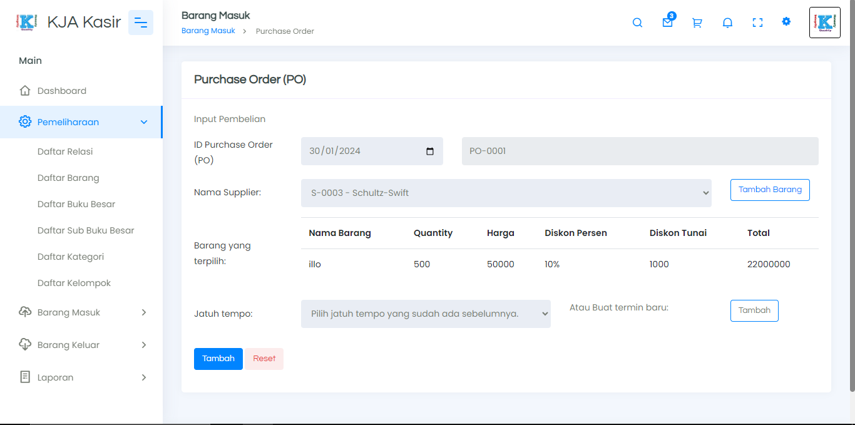
Task: Open the notifications bell icon
Action: pyautogui.click(x=727, y=23)
